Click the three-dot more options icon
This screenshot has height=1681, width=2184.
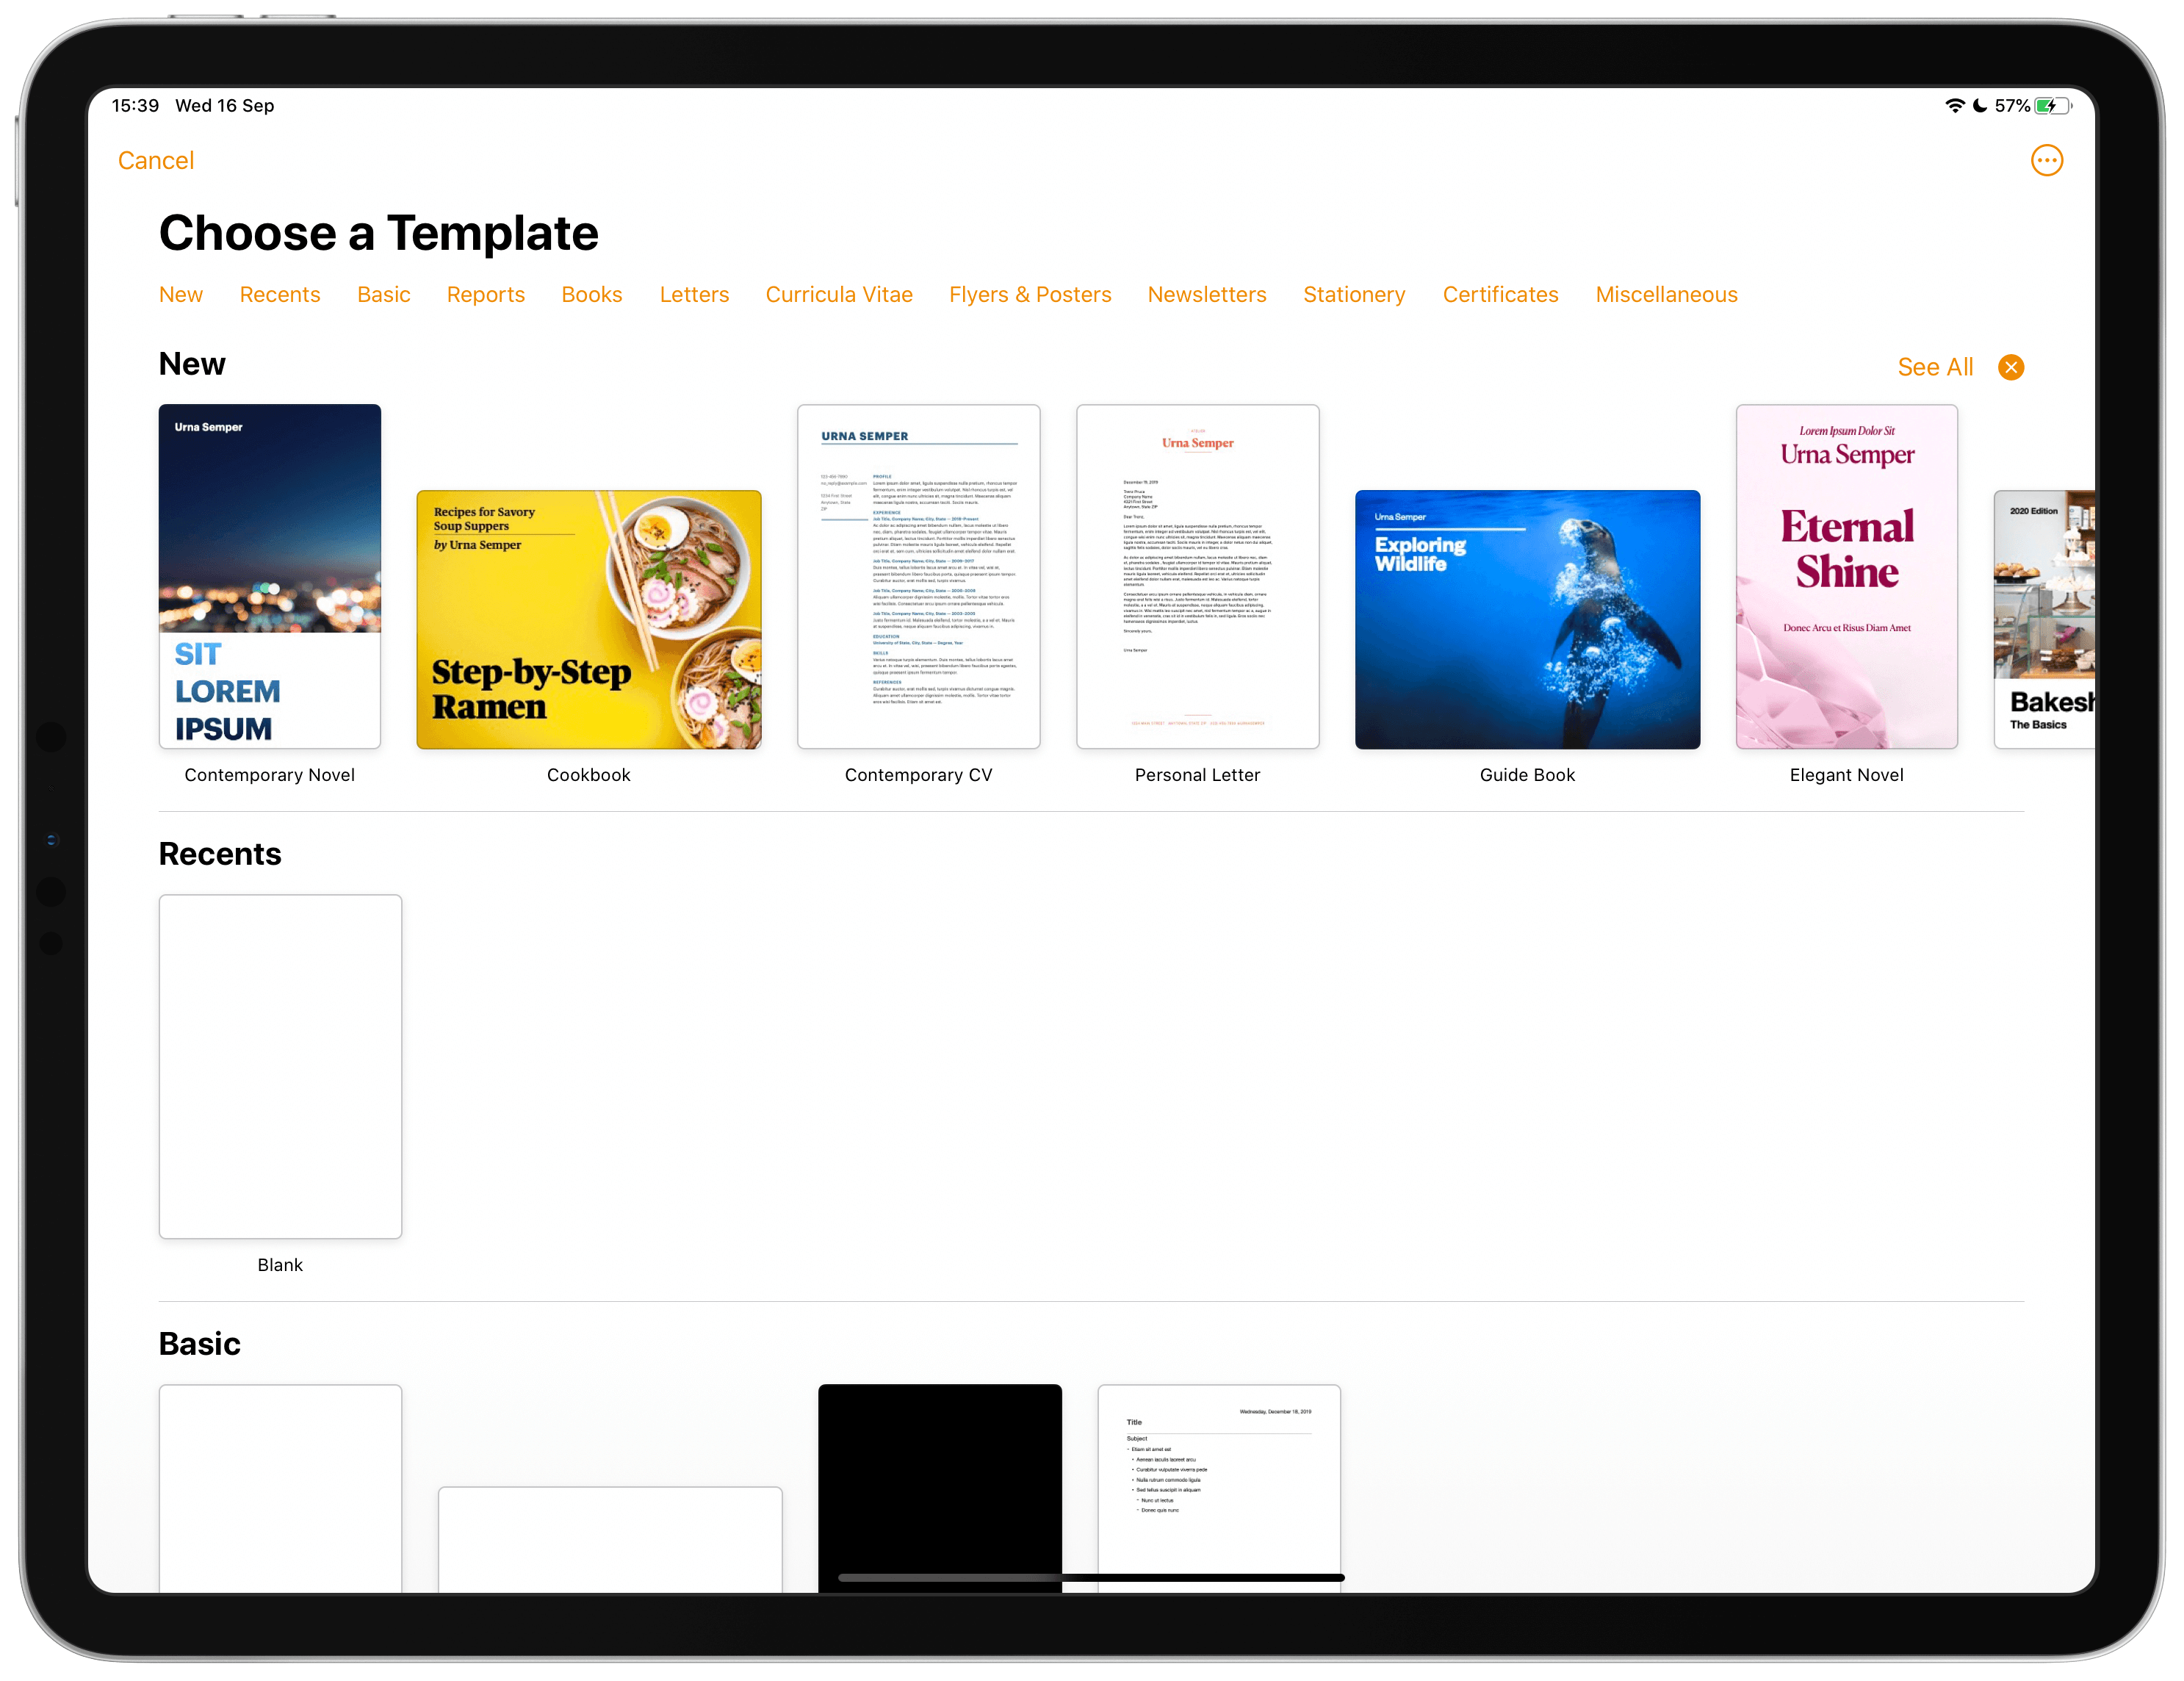point(2048,161)
